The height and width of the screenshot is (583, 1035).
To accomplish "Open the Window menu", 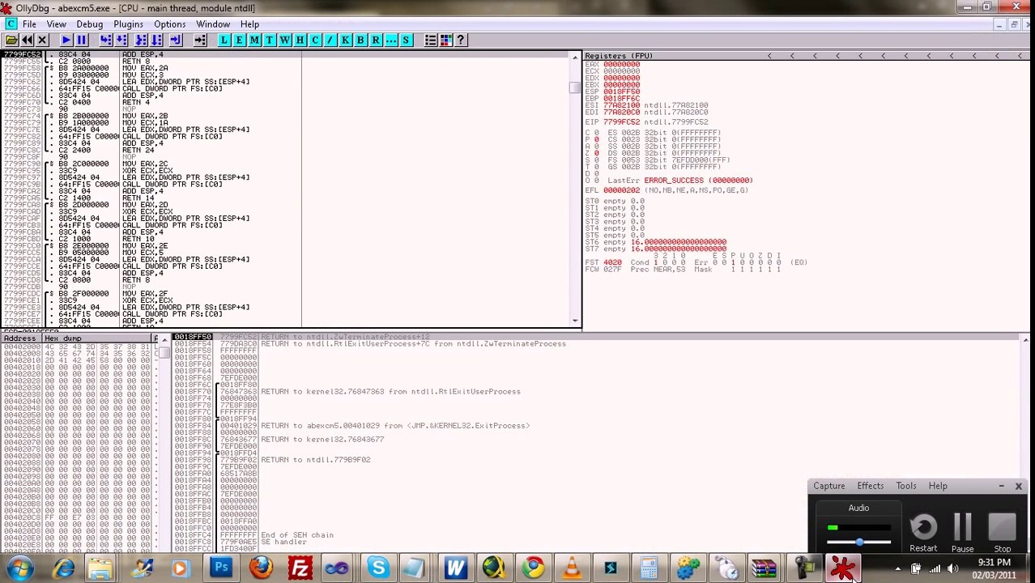I will click(x=213, y=24).
